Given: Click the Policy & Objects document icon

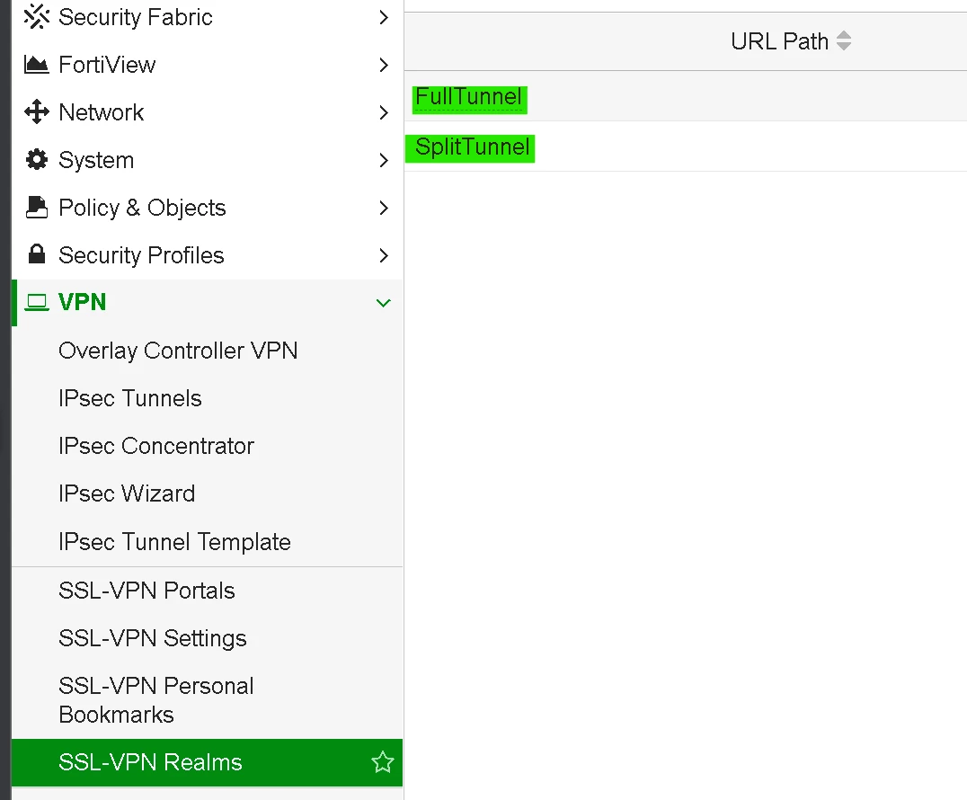Looking at the screenshot, I should (36, 208).
